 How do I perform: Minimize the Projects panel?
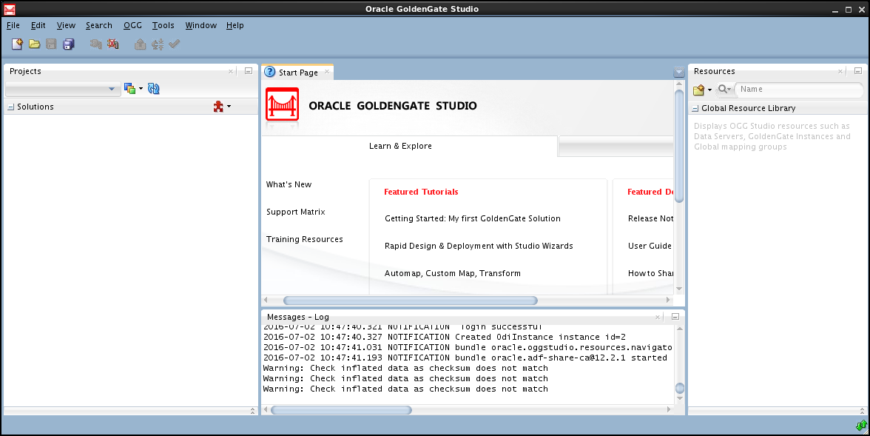(x=248, y=71)
